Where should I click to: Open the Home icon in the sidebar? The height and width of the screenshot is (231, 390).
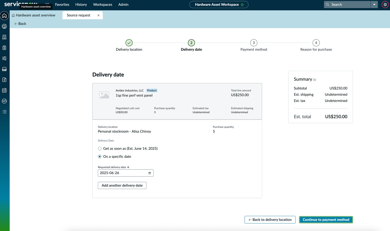pos(4,16)
